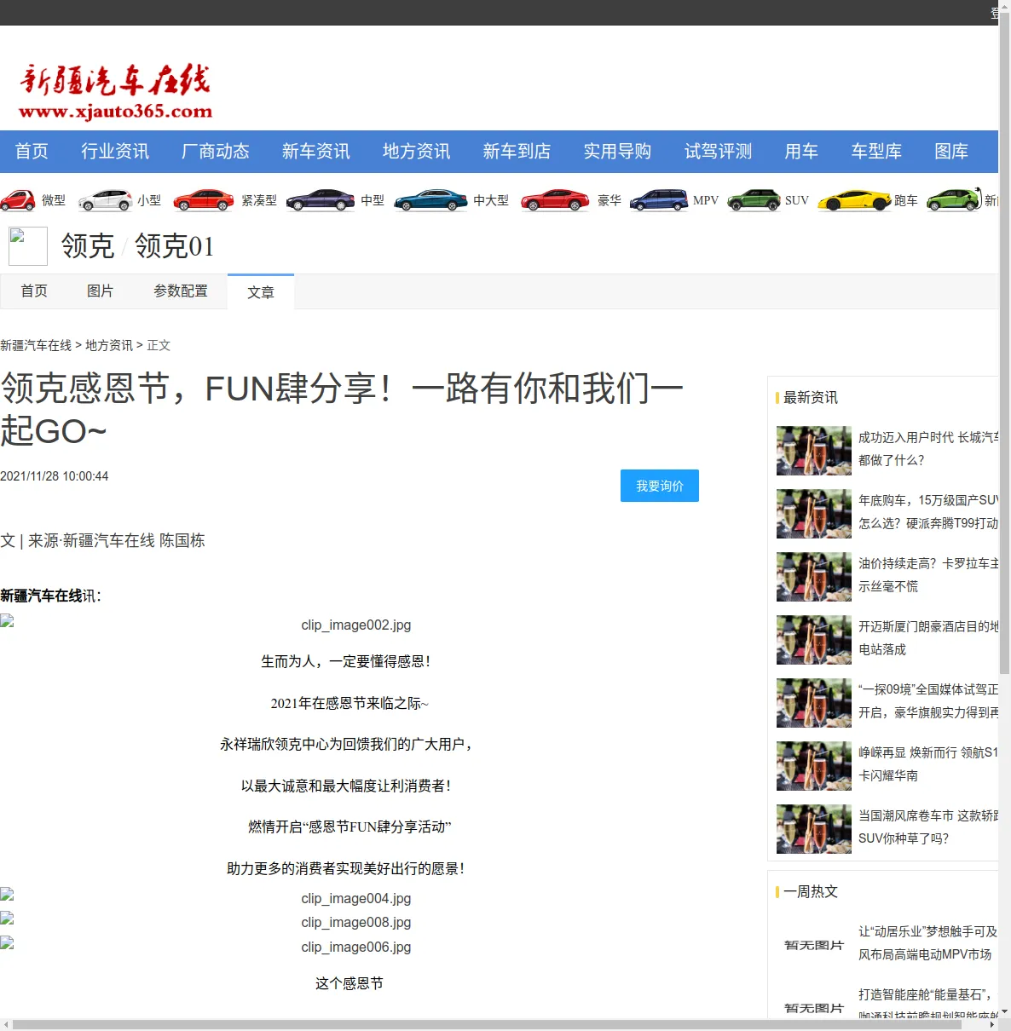The height and width of the screenshot is (1031, 1011).
Task: Click thumbnail beside 年底购车 article
Action: pyautogui.click(x=814, y=514)
